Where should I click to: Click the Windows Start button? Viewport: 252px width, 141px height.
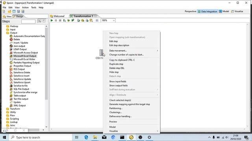pos(4,137)
